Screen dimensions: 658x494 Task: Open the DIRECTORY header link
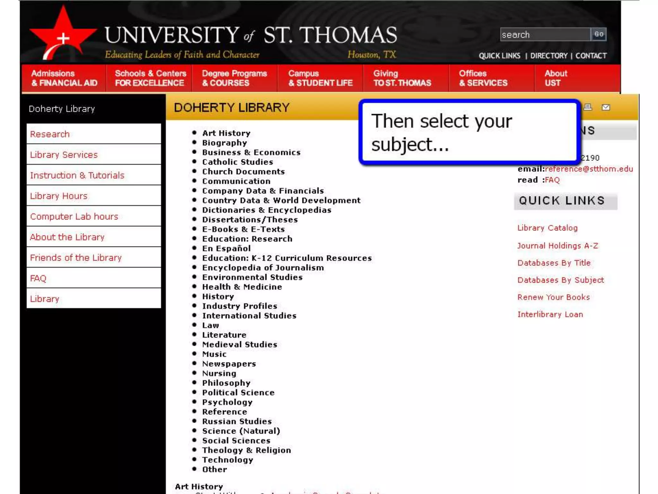549,56
